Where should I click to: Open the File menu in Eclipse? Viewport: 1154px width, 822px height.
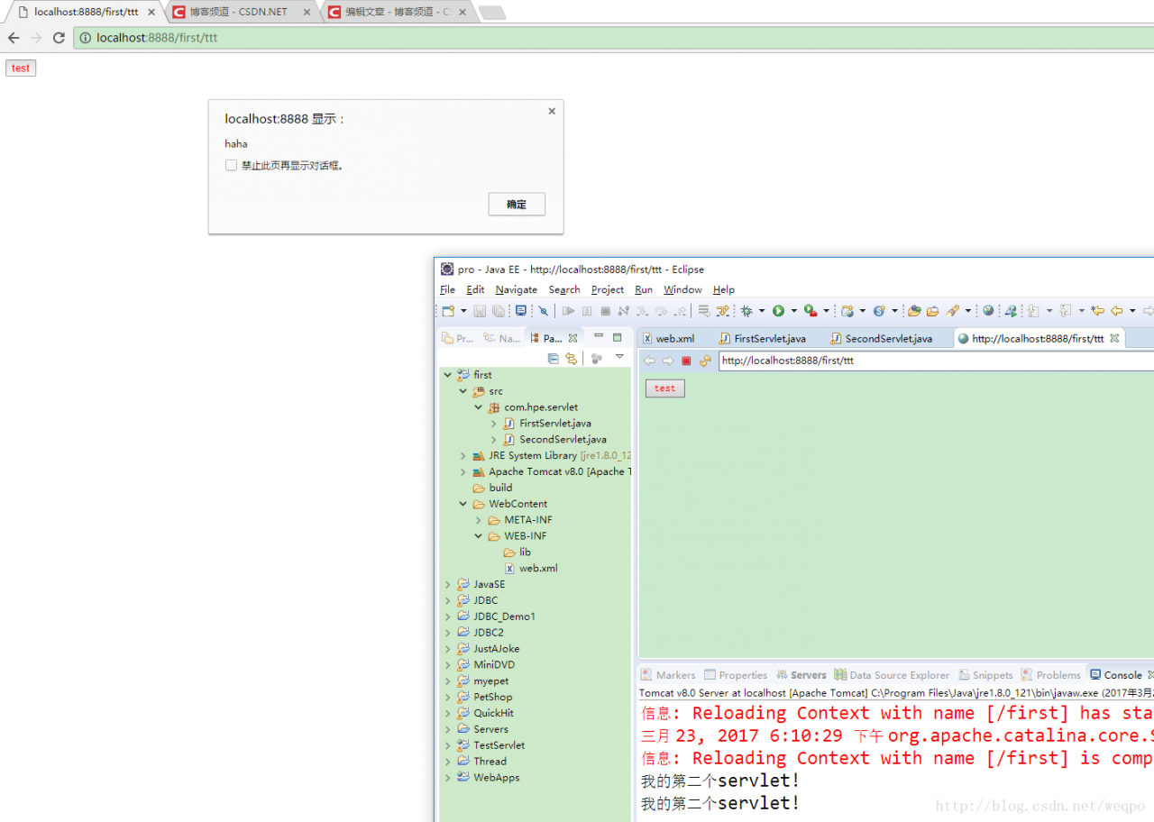click(x=447, y=289)
